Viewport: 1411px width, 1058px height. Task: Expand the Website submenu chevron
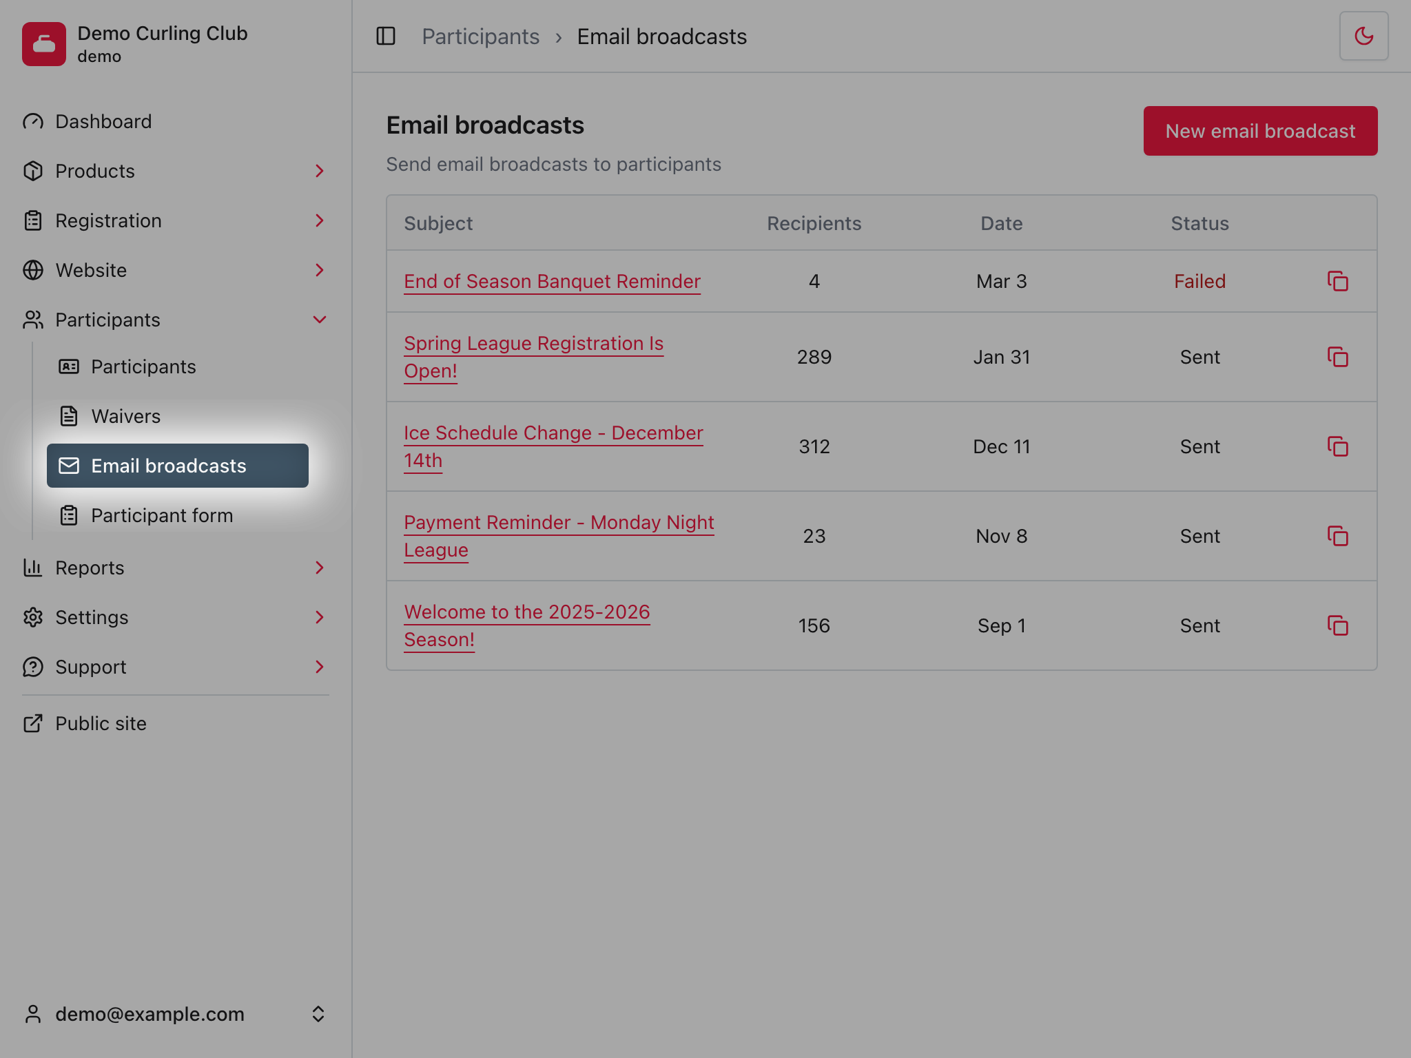click(x=319, y=270)
